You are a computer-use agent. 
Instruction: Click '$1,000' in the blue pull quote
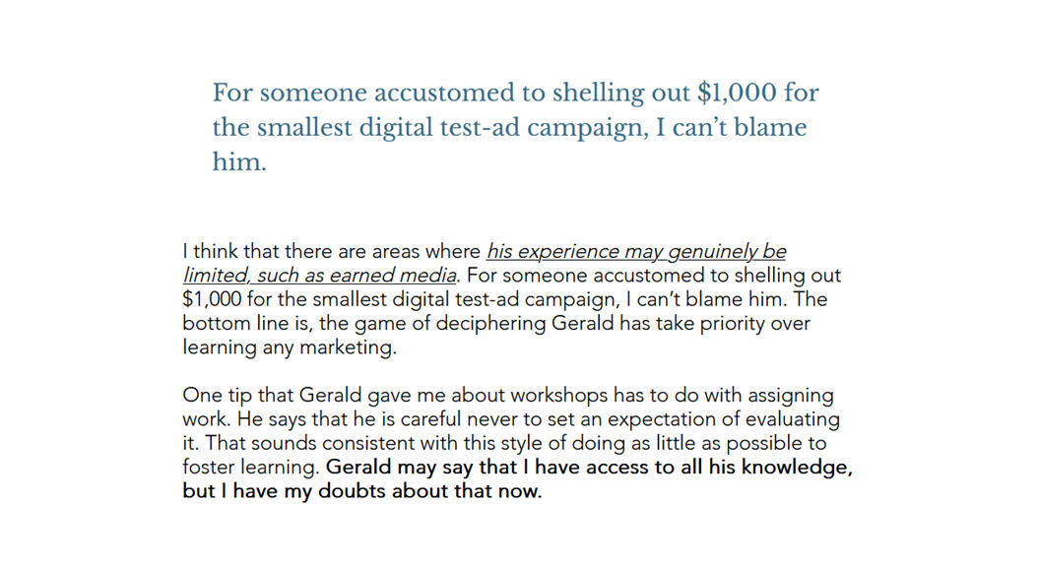point(737,93)
